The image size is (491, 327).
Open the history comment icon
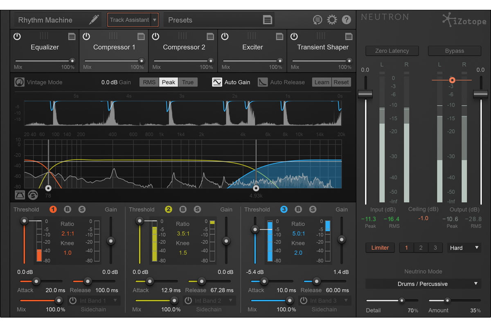317,20
